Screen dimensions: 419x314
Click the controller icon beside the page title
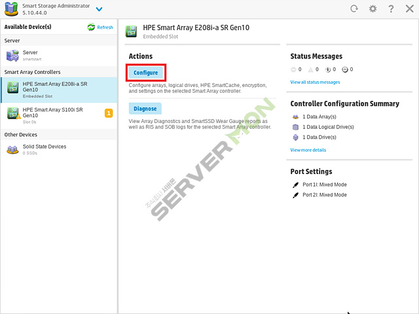[131, 31]
